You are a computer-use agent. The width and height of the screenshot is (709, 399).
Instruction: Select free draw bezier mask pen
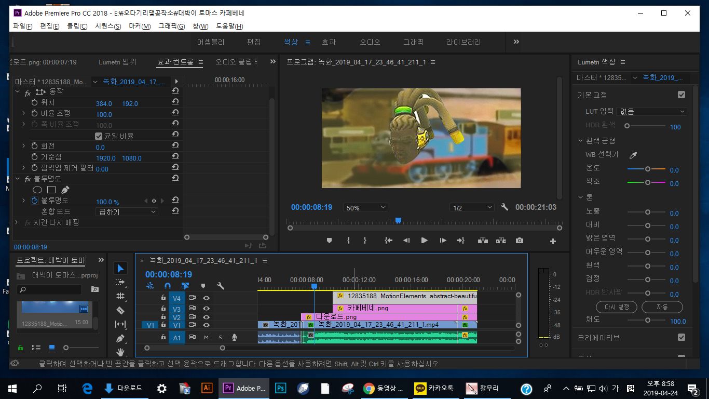(x=65, y=190)
